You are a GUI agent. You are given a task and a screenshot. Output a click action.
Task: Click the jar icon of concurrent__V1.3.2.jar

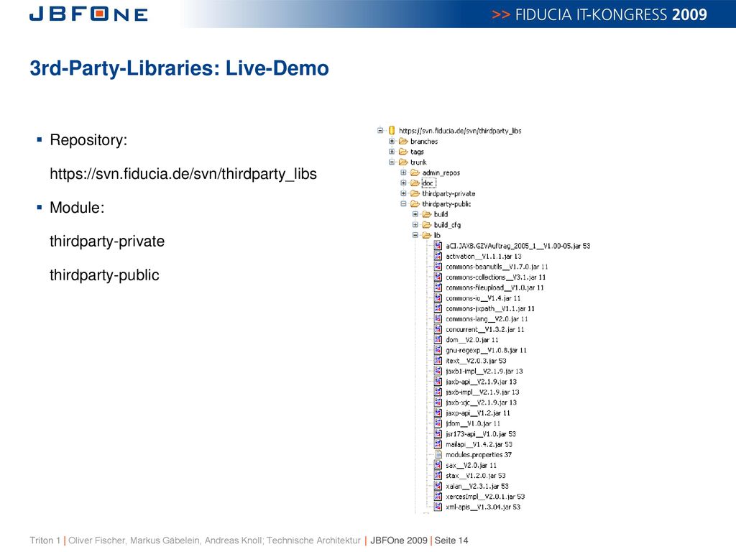click(x=438, y=329)
